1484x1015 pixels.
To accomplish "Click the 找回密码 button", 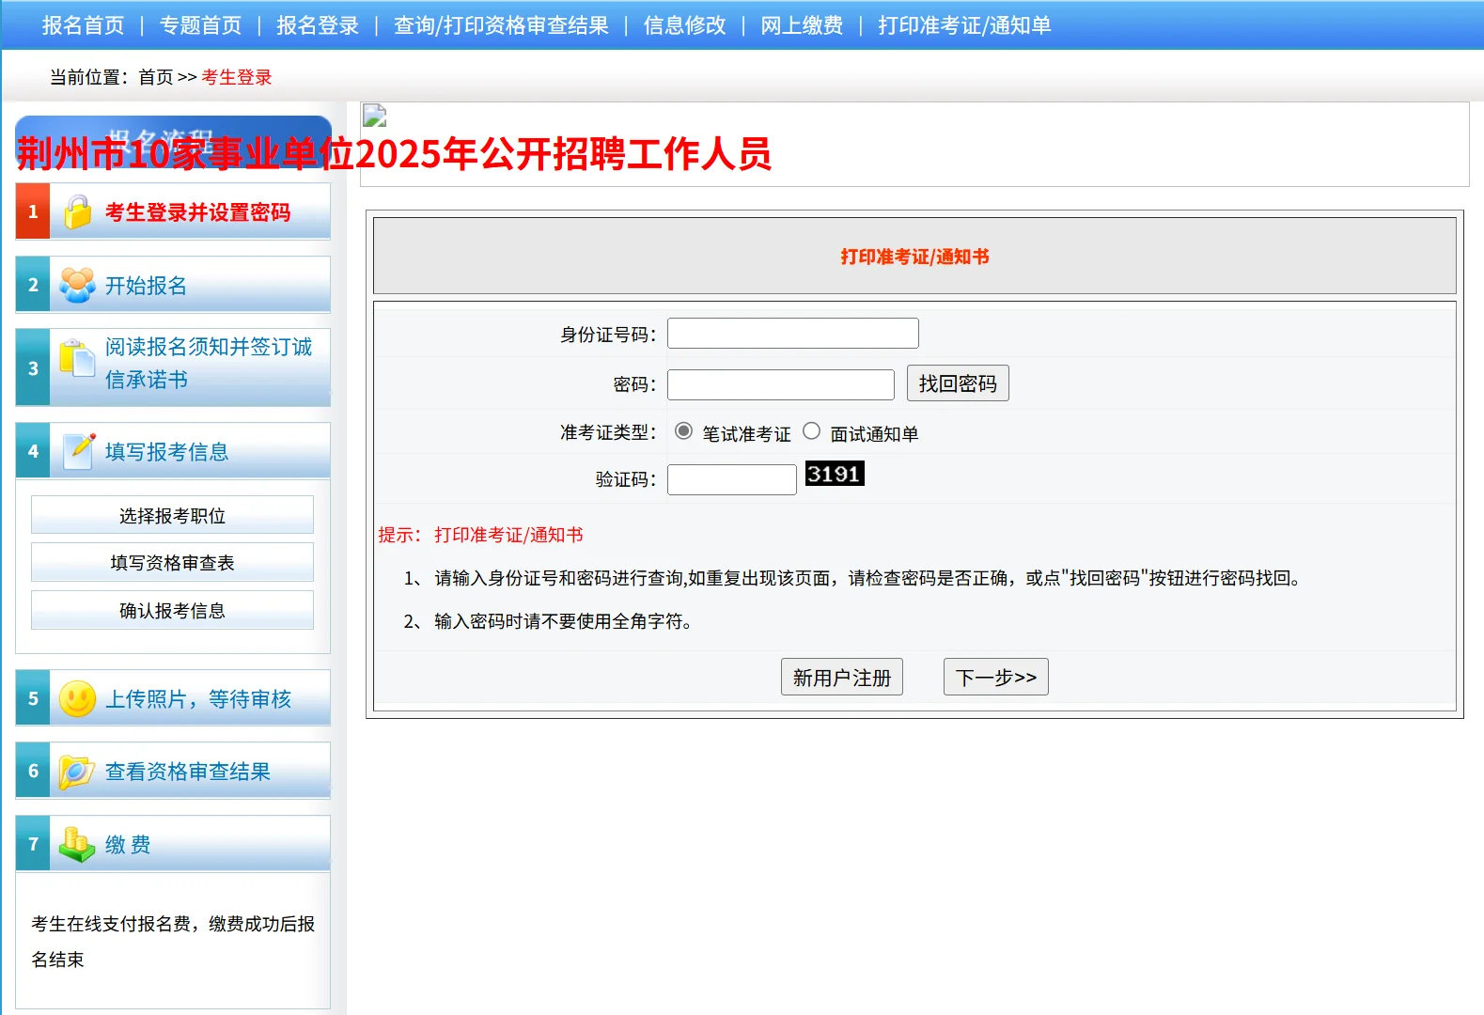I will (x=958, y=383).
